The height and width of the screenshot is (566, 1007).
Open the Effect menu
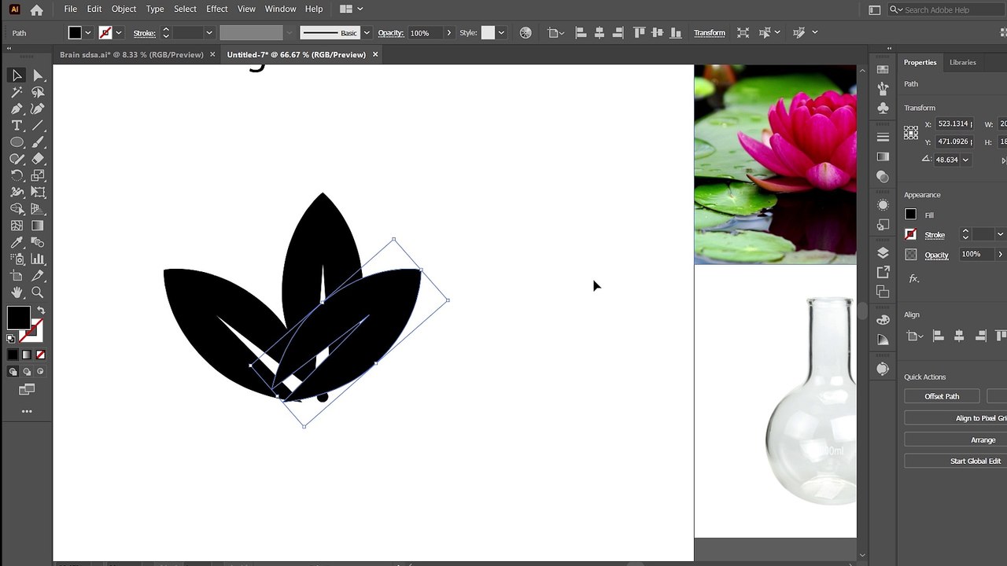point(217,9)
